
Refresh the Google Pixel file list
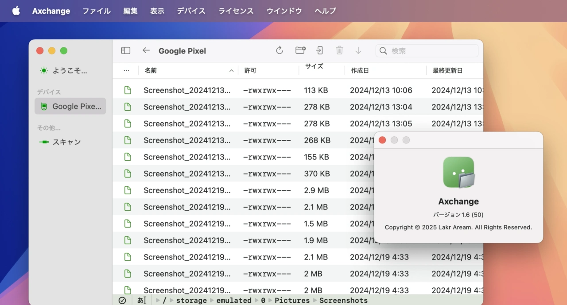280,51
